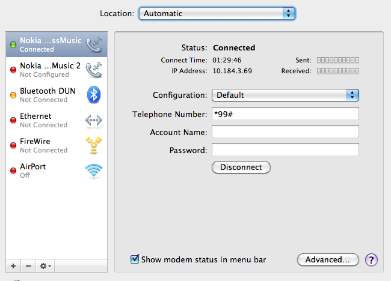The image size is (391, 281).
Task: Click the Ethernet arrows icon
Action: (x=94, y=120)
